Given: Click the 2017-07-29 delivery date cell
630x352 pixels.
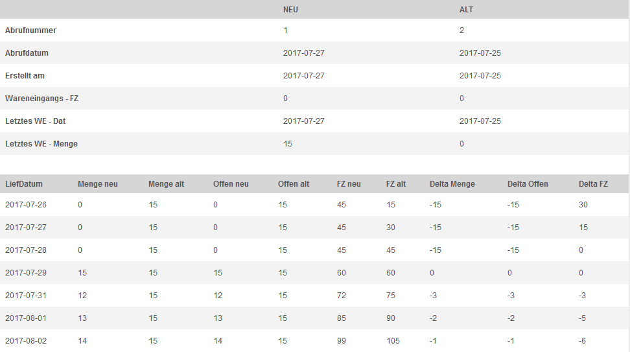Looking at the screenshot, I should click(x=26, y=273).
